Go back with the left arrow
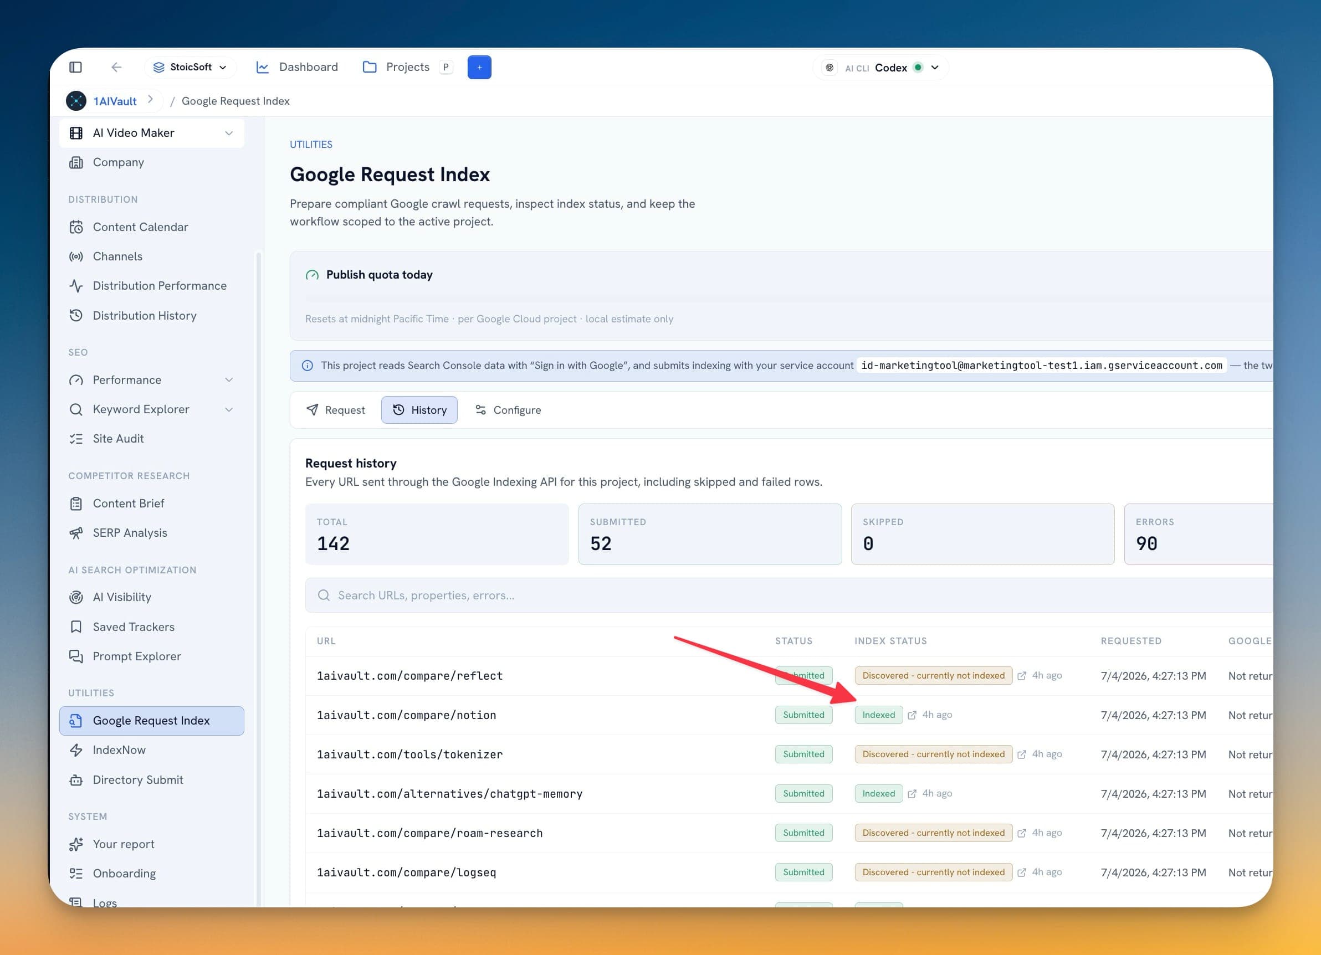 (116, 67)
